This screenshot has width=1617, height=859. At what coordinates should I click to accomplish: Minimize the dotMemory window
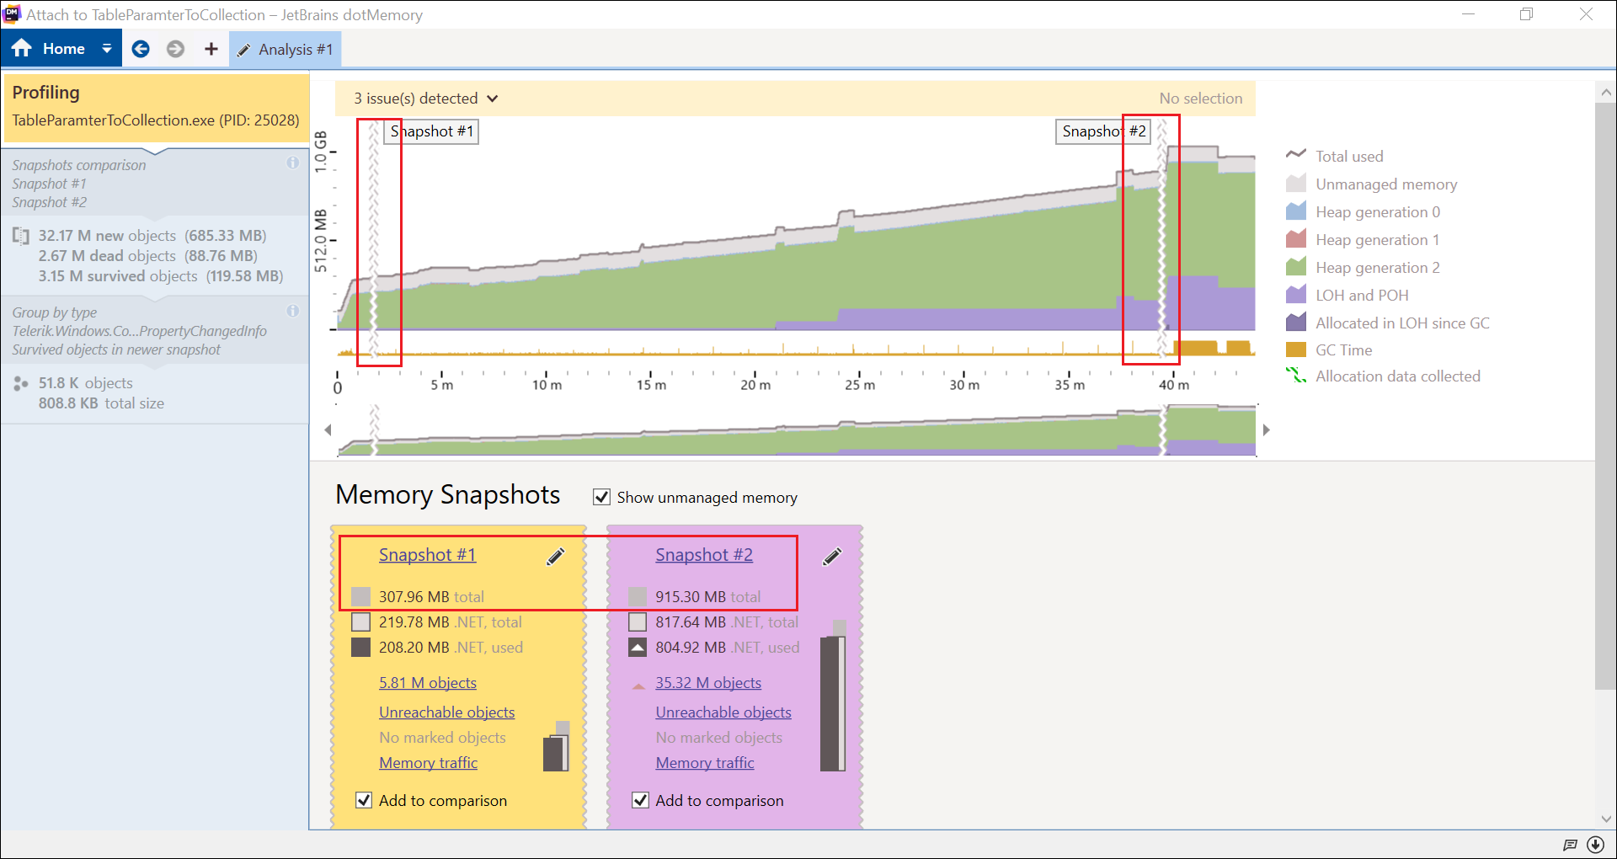point(1468,14)
